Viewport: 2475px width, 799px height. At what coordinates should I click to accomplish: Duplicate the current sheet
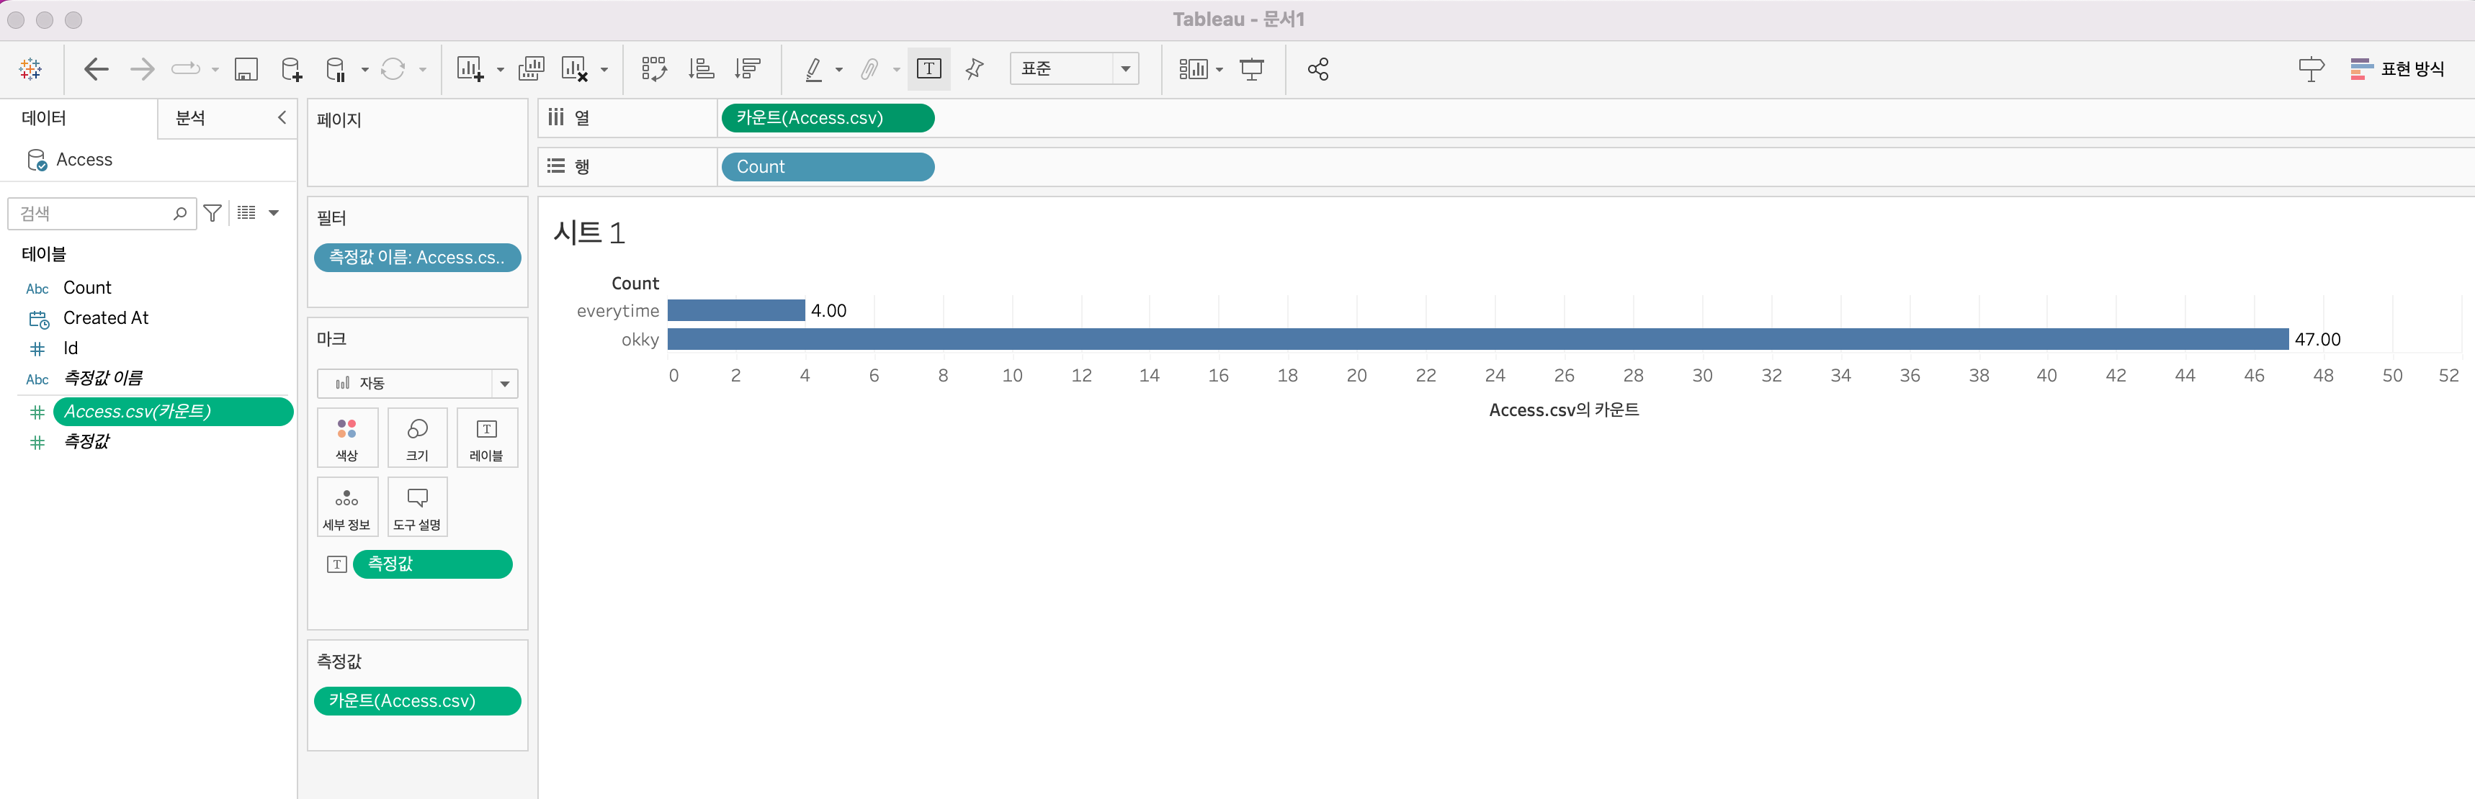click(x=530, y=68)
